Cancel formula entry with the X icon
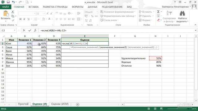The image size is (198, 111). 24,31
